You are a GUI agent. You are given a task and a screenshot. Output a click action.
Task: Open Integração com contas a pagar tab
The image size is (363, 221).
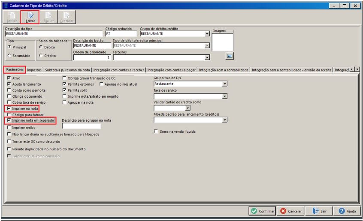click(172, 70)
